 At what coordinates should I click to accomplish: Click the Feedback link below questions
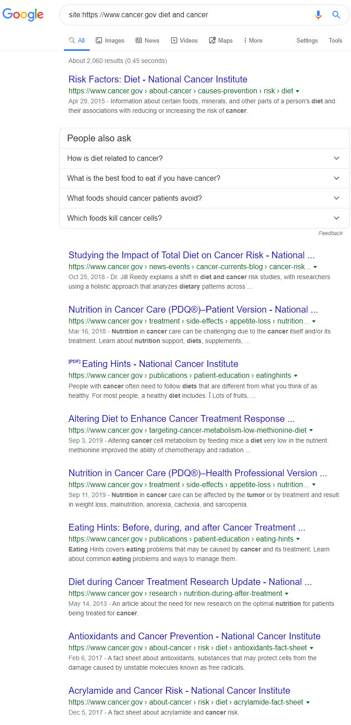coord(331,233)
